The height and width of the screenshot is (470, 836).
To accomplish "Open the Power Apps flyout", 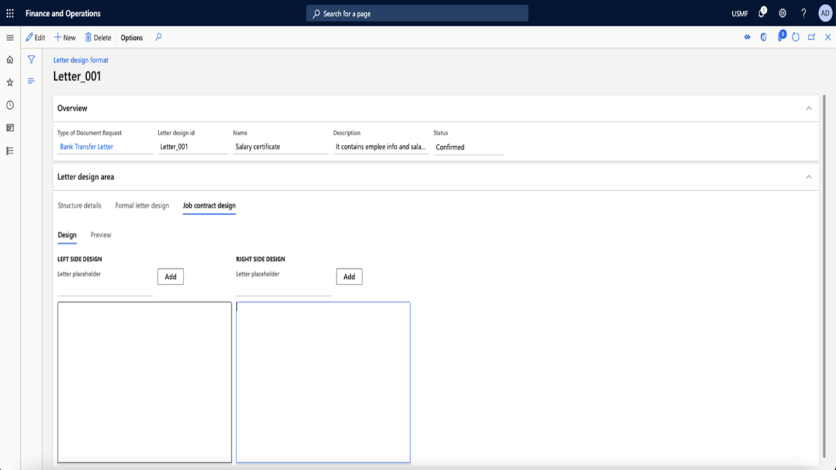I will click(780, 37).
